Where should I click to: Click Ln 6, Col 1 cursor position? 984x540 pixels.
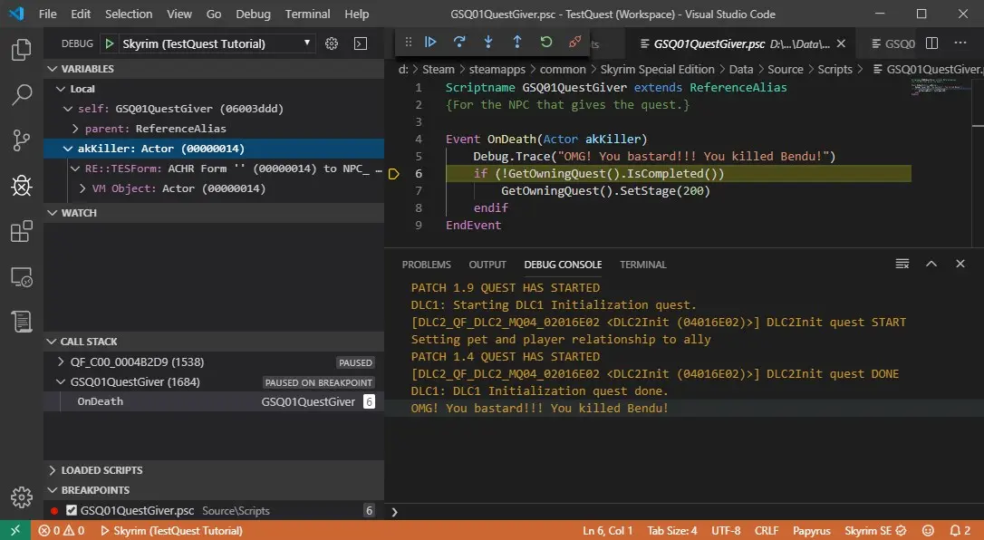pos(607,531)
